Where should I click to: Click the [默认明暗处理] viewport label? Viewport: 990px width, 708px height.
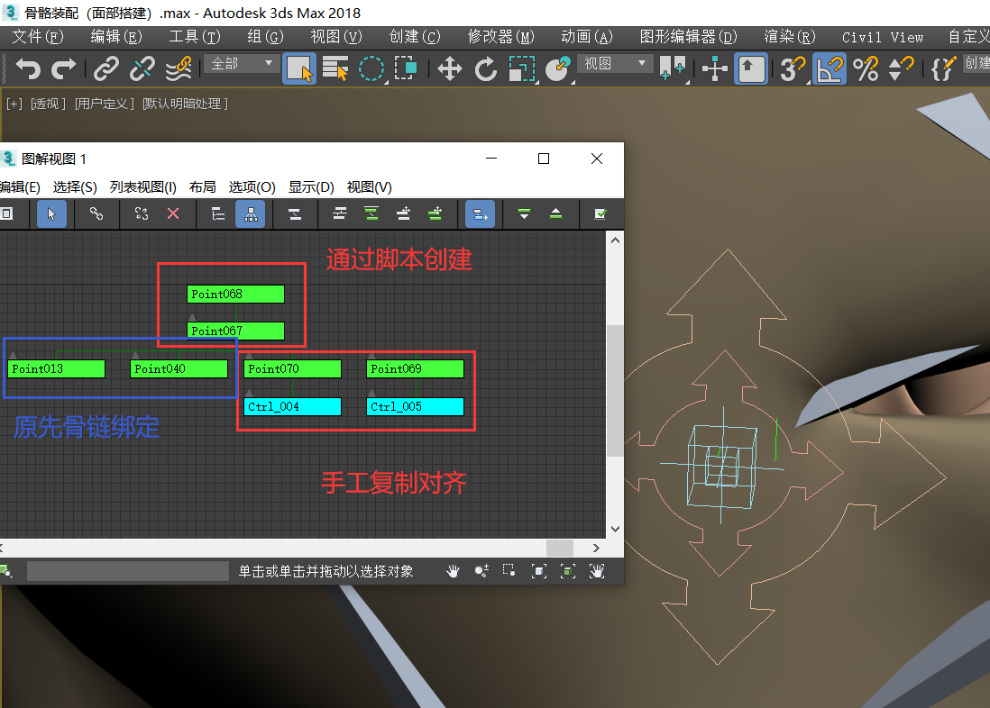tap(185, 104)
